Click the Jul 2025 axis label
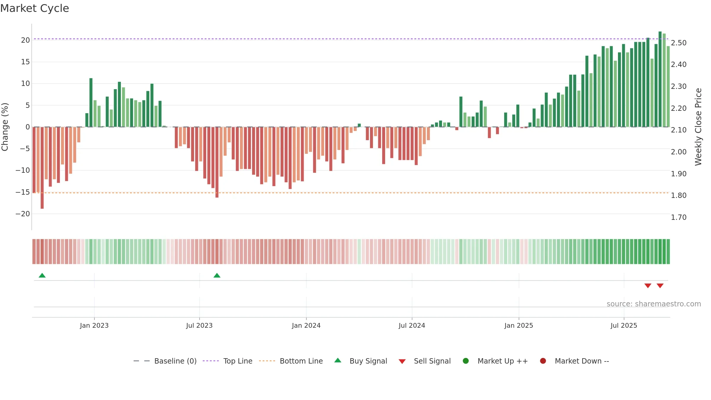 pos(624,325)
